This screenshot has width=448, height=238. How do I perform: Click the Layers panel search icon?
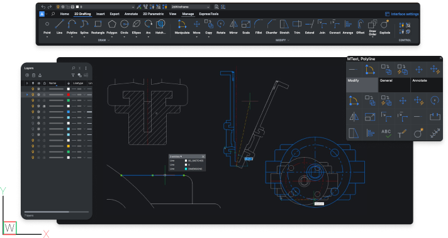tap(74, 68)
